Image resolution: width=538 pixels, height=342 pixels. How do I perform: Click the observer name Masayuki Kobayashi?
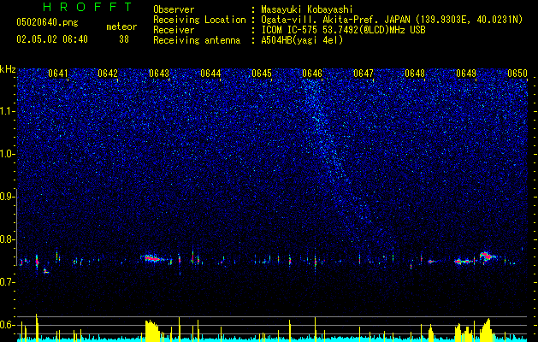click(307, 9)
